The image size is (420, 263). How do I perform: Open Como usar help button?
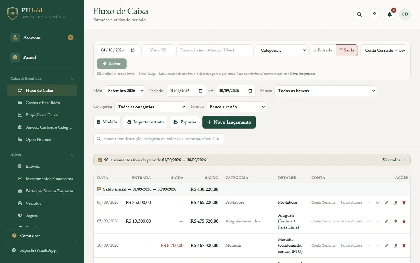(42, 236)
